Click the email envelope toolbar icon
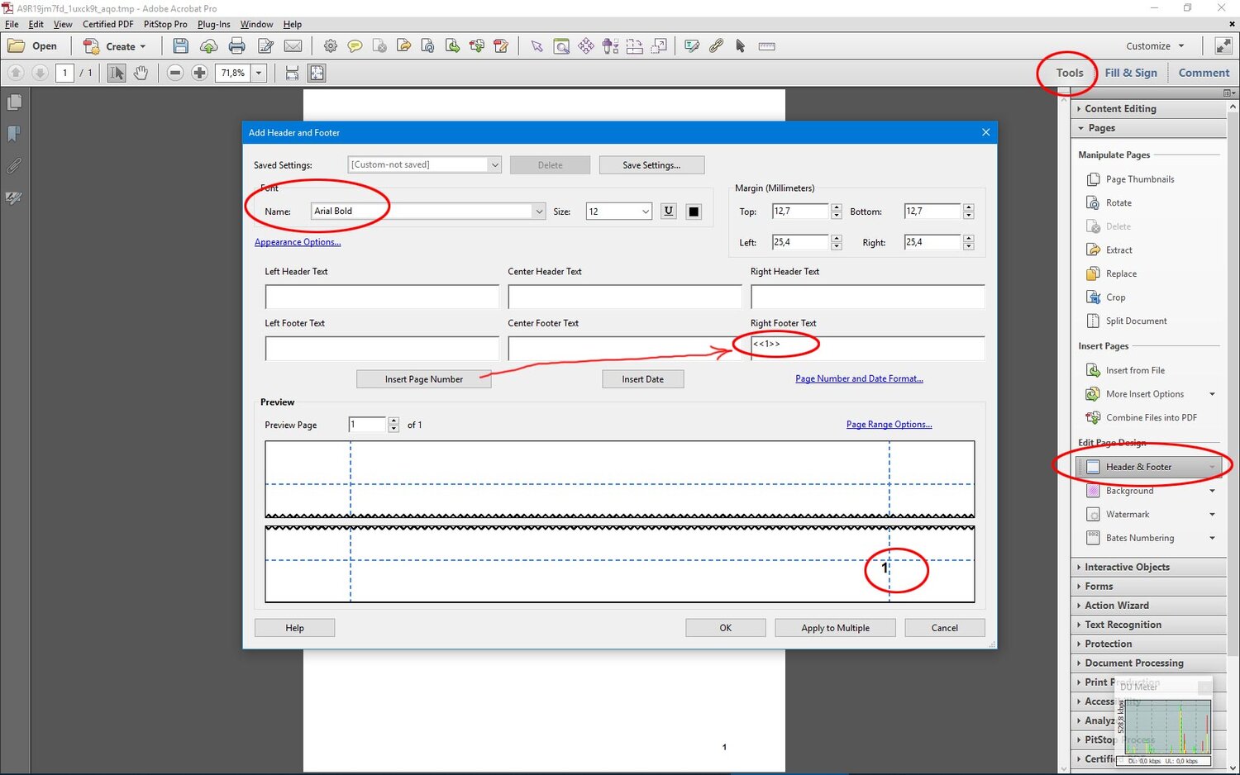 coord(293,46)
